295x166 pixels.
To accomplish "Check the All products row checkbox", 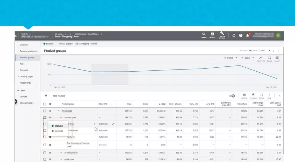I will (x=45, y=111).
